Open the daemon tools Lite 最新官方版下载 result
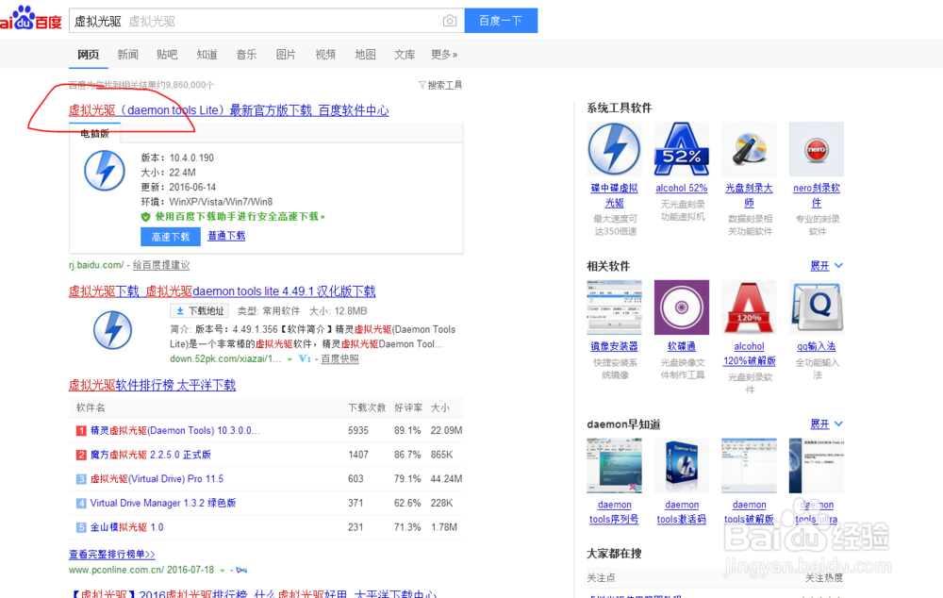This screenshot has width=943, height=598. point(228,110)
